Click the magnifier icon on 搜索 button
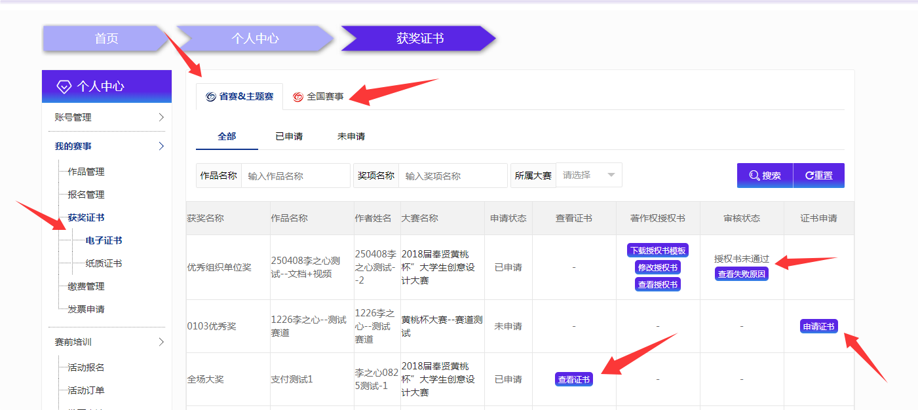Image resolution: width=918 pixels, height=410 pixels. point(754,176)
